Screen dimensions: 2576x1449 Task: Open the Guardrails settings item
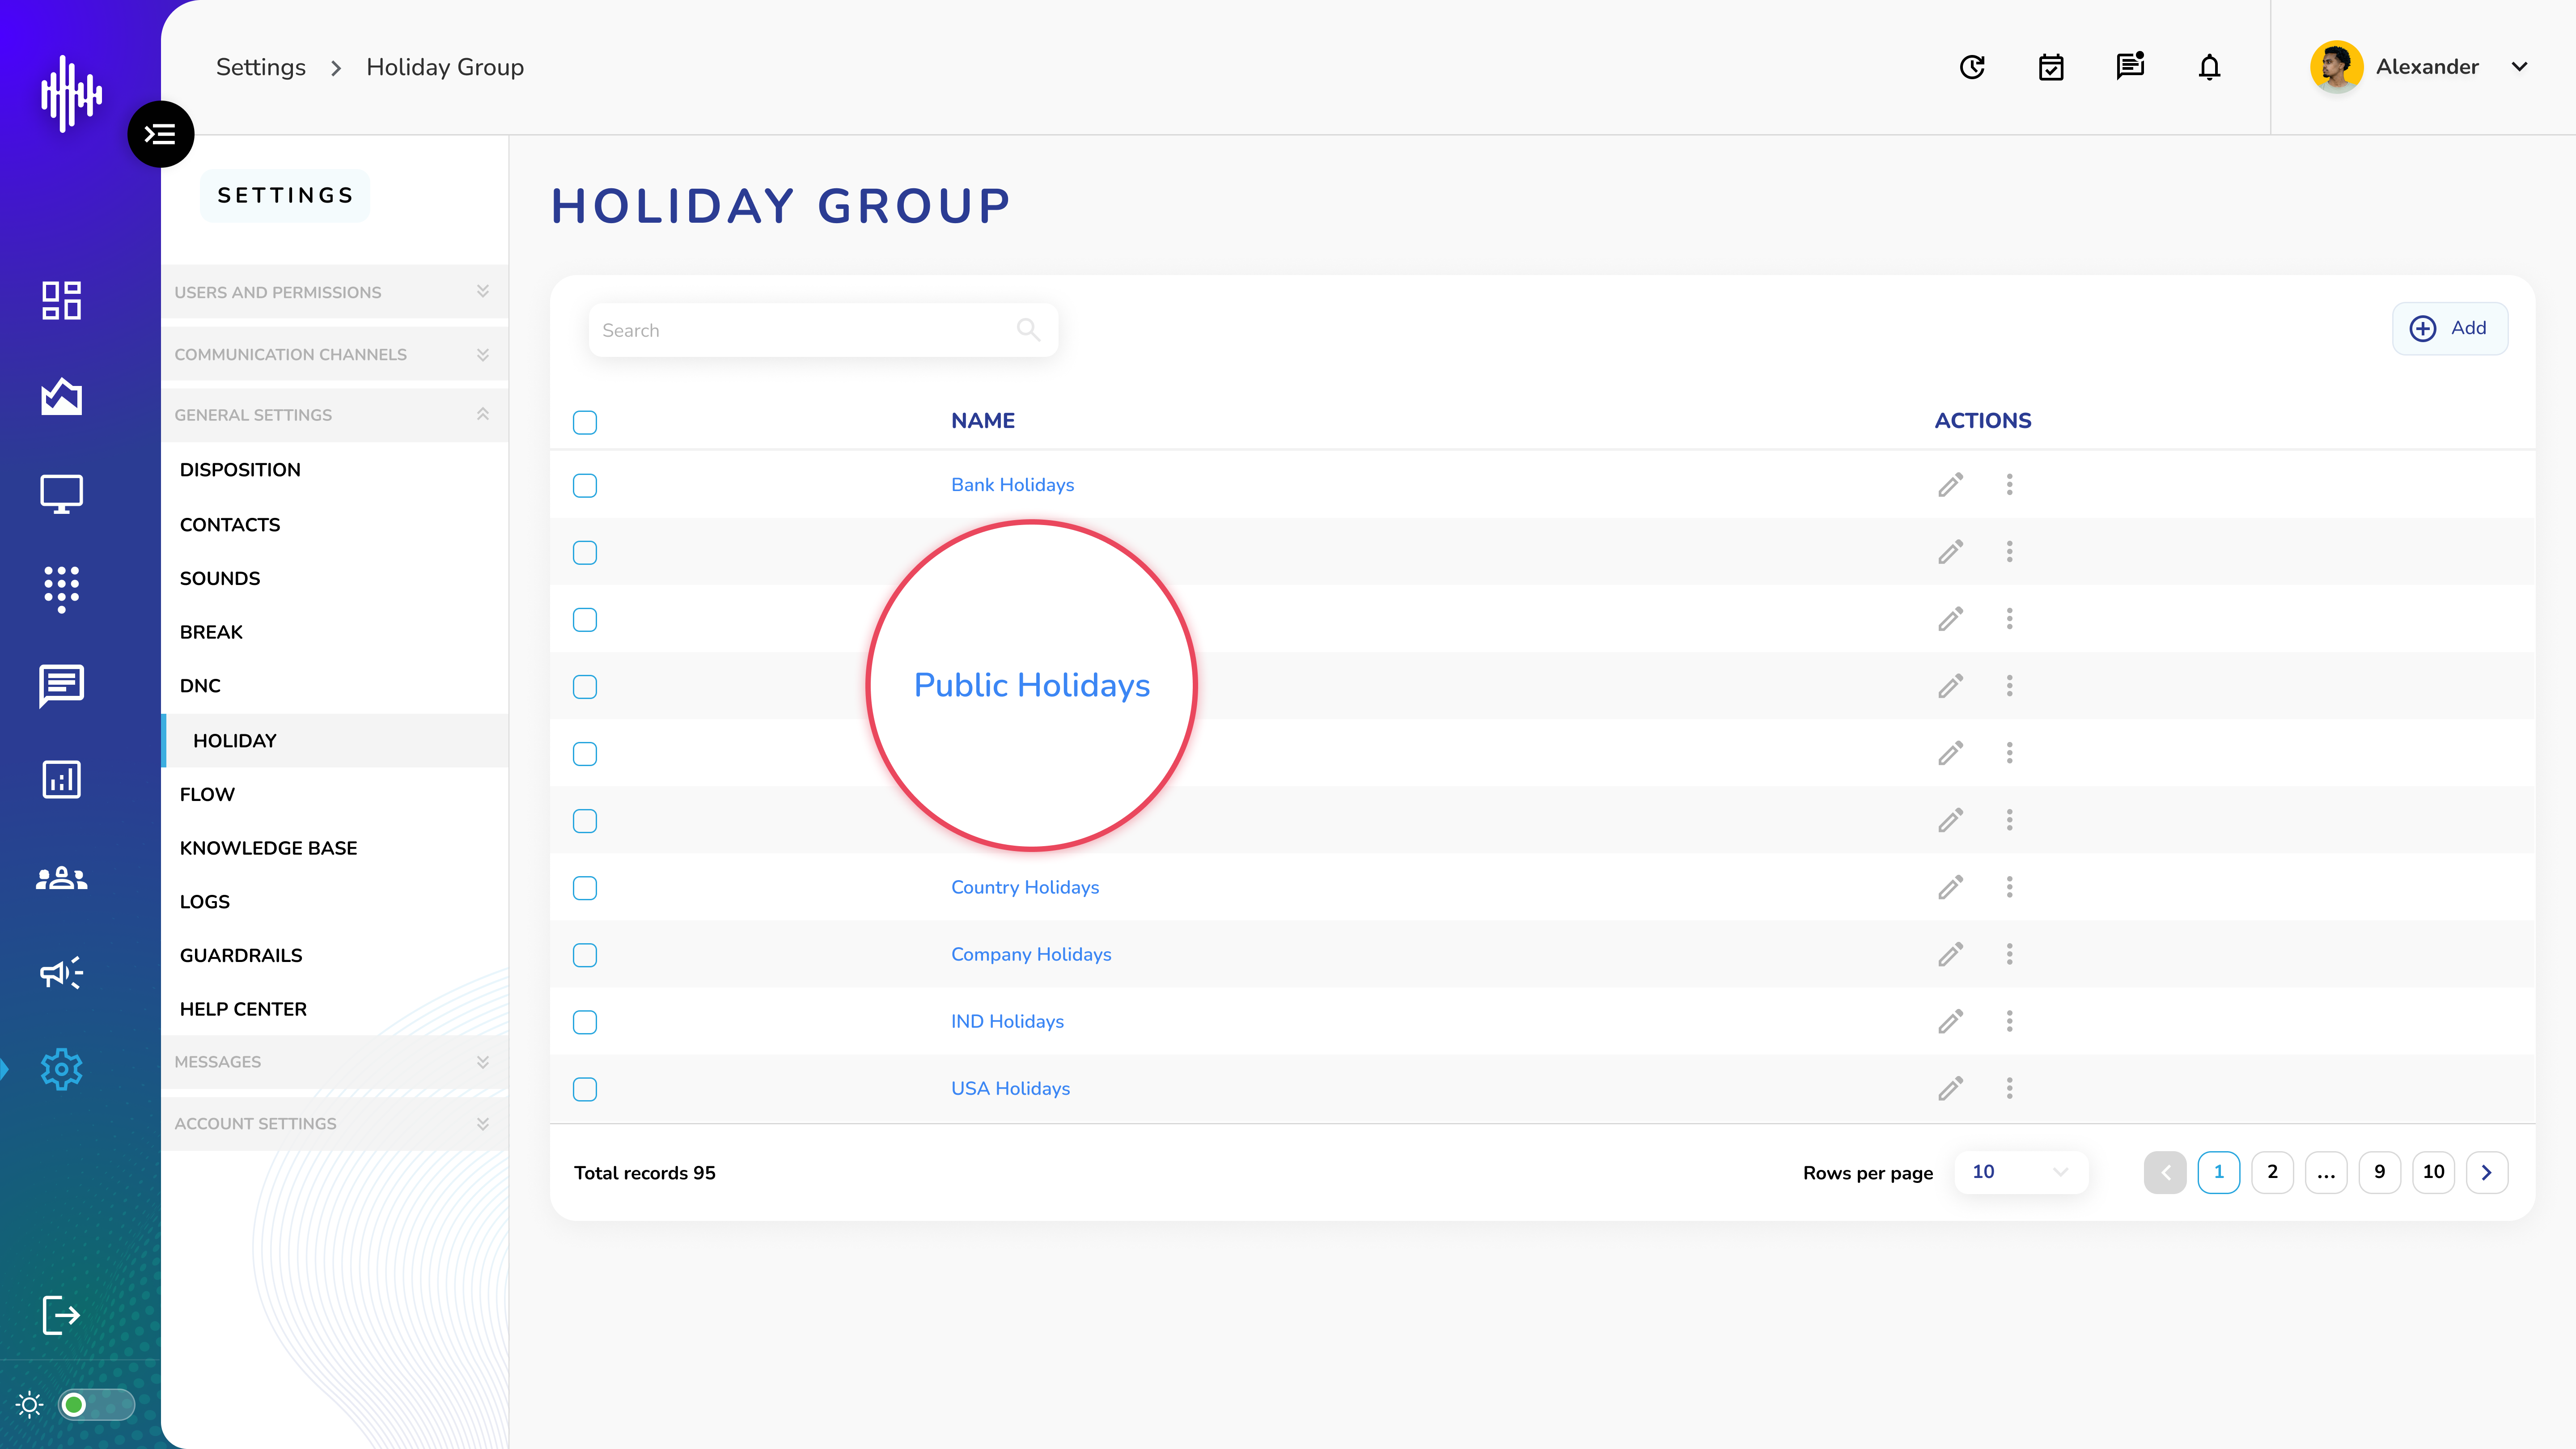[x=241, y=956]
